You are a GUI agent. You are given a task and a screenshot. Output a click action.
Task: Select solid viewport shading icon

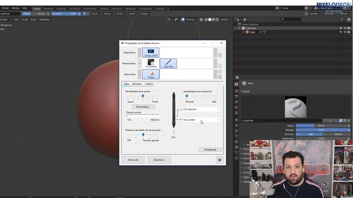(210, 20)
